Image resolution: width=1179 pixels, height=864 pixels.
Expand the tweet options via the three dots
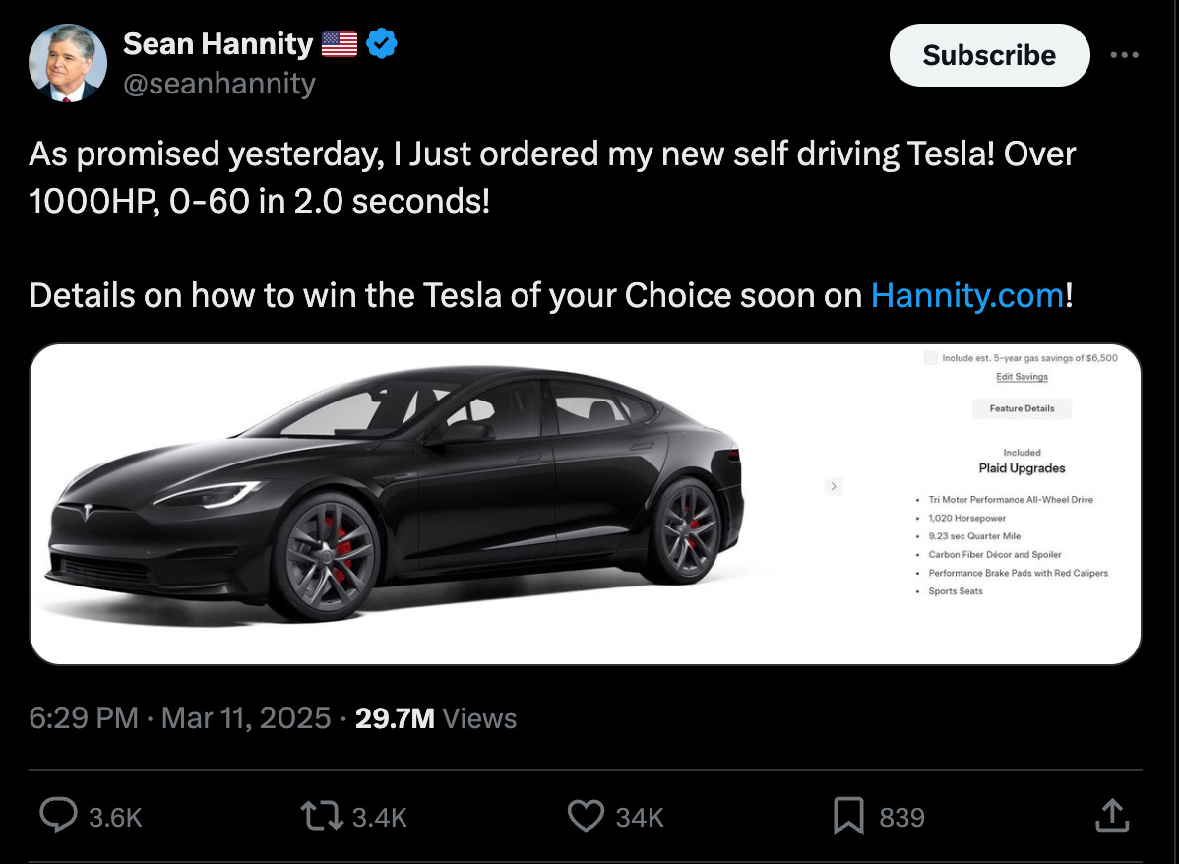click(x=1125, y=55)
